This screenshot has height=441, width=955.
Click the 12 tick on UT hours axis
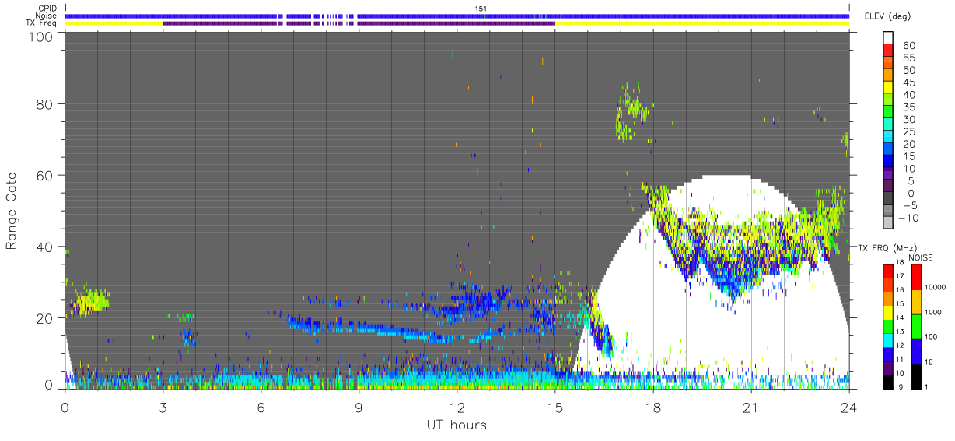tap(457, 407)
